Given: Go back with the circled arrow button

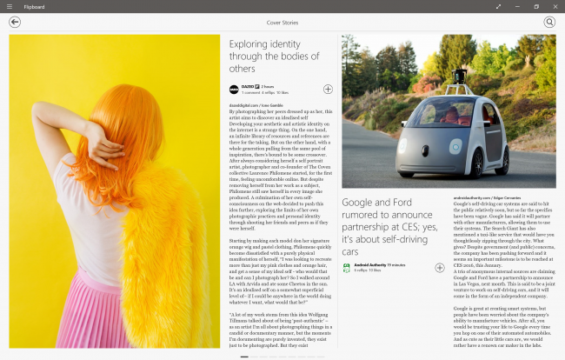Looking at the screenshot, I should [15, 22].
